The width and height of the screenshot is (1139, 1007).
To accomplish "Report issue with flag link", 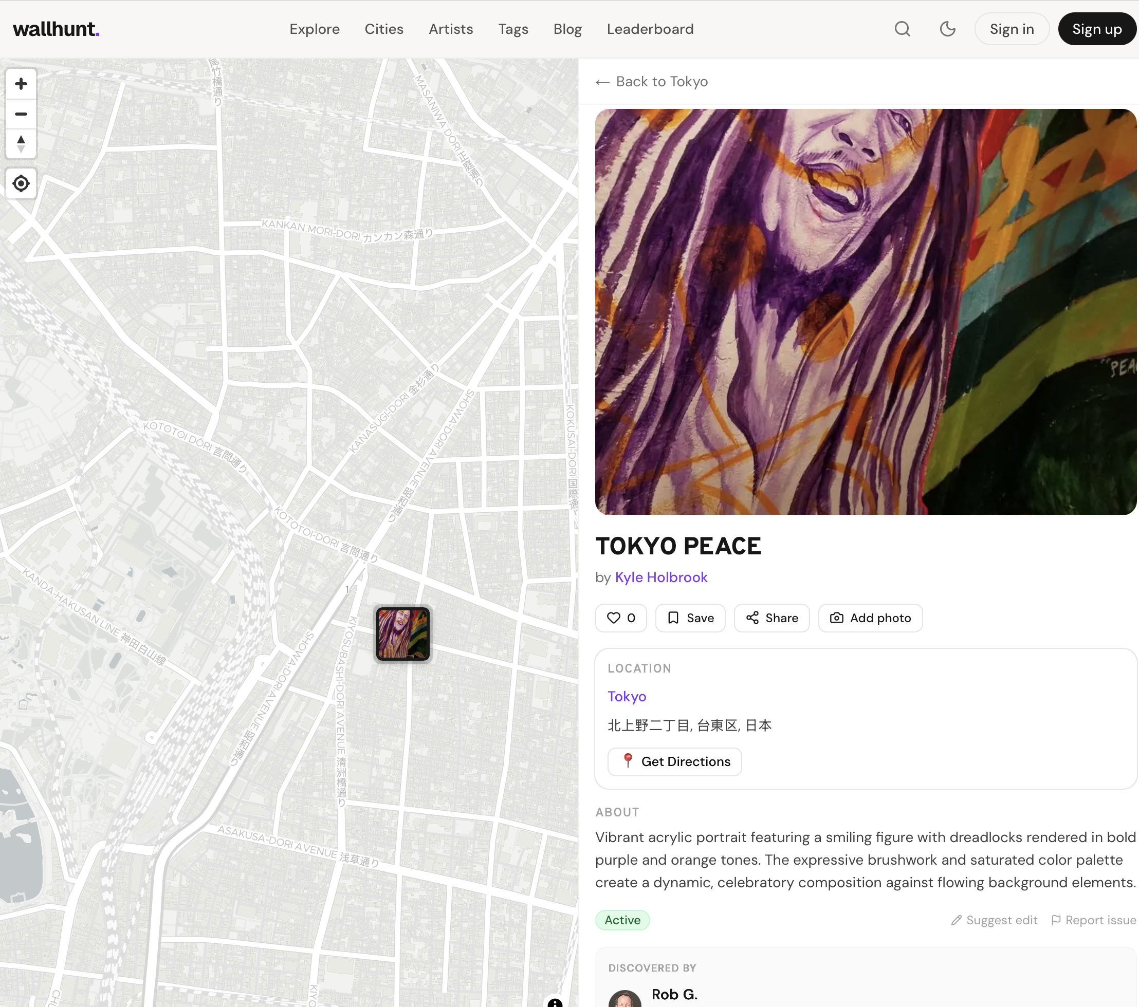I will [1093, 920].
